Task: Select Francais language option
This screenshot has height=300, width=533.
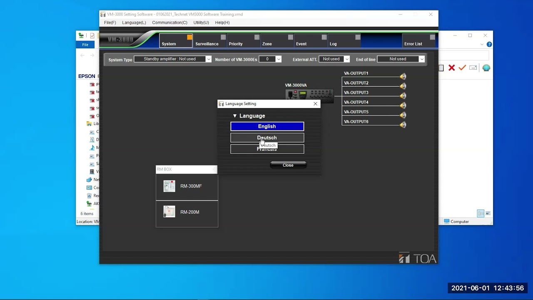Action: pyautogui.click(x=267, y=149)
